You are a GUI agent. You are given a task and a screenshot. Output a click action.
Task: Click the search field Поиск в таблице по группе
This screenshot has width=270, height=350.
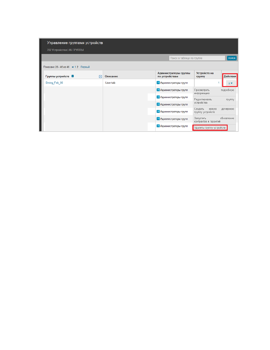[197, 58]
